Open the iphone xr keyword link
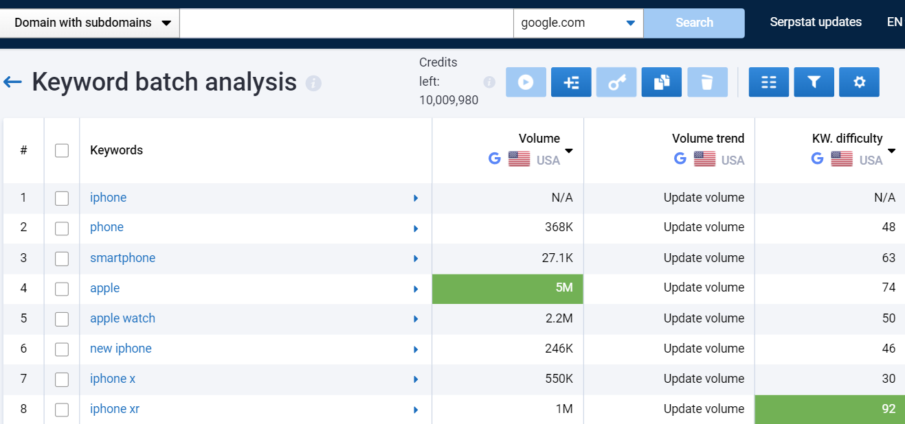Image resolution: width=905 pixels, height=424 pixels. click(115, 409)
